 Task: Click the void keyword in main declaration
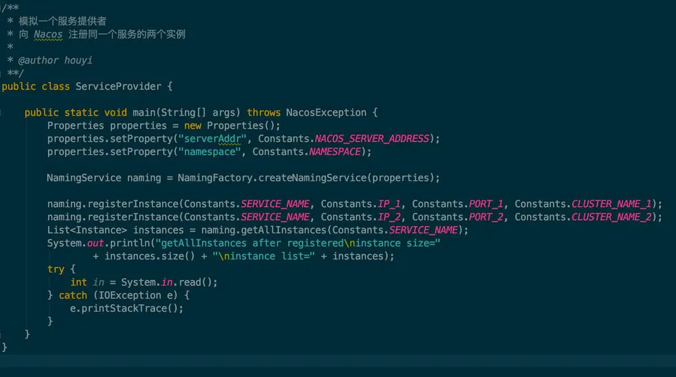click(x=116, y=112)
